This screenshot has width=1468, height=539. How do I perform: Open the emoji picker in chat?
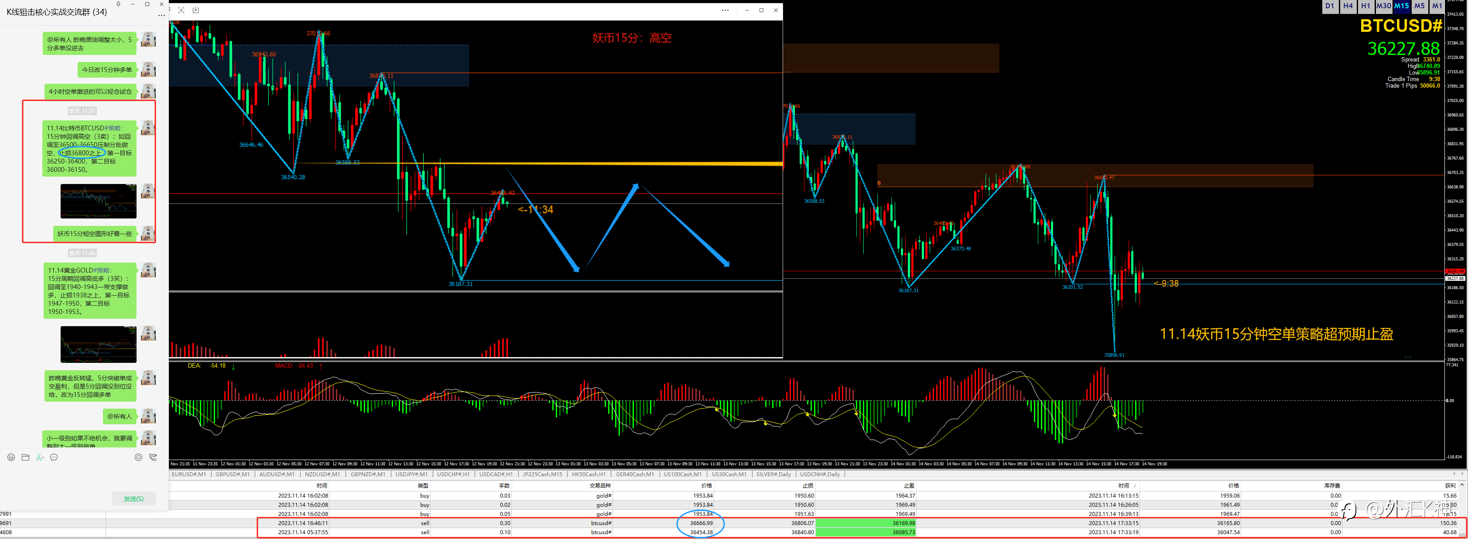11,457
